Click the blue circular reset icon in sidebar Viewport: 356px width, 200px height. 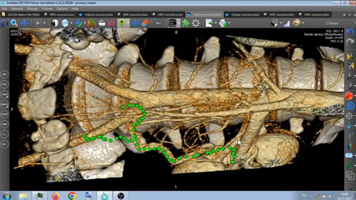click(350, 106)
